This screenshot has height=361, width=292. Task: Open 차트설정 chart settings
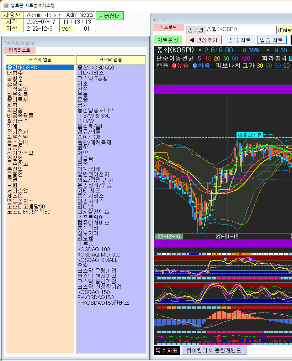coord(168,40)
